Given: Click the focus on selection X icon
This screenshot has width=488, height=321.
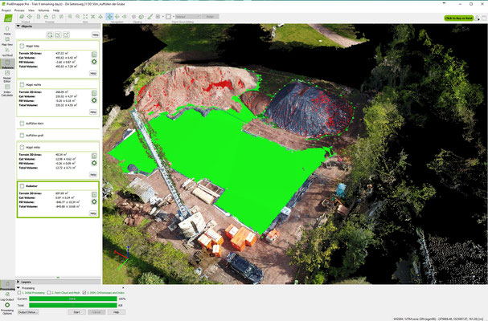Looking at the screenshot, I should pos(92,17).
